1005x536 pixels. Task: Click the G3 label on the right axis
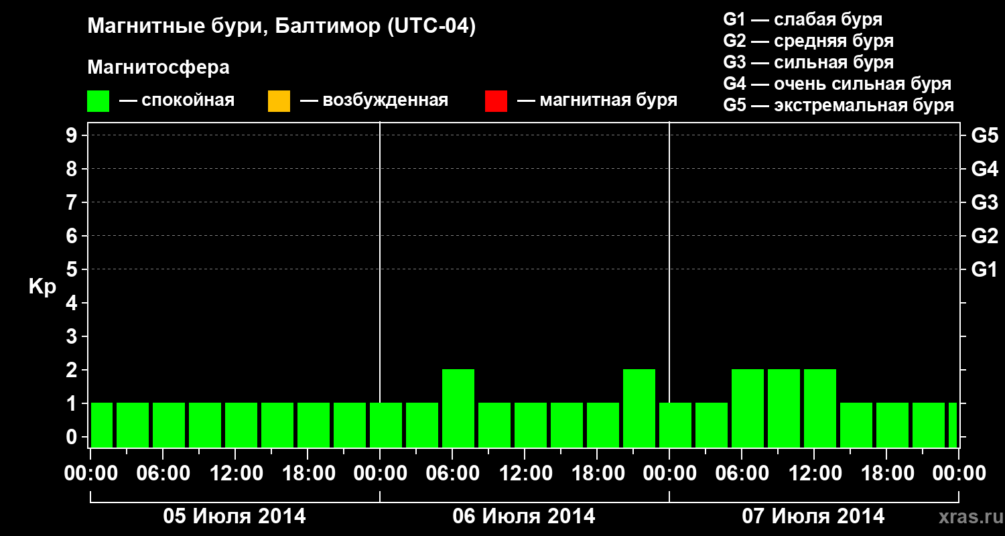984,202
